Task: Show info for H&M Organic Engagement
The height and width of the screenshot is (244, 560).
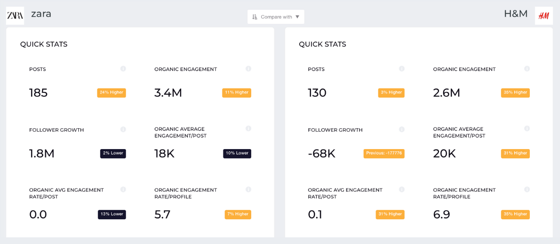Action: (527, 69)
